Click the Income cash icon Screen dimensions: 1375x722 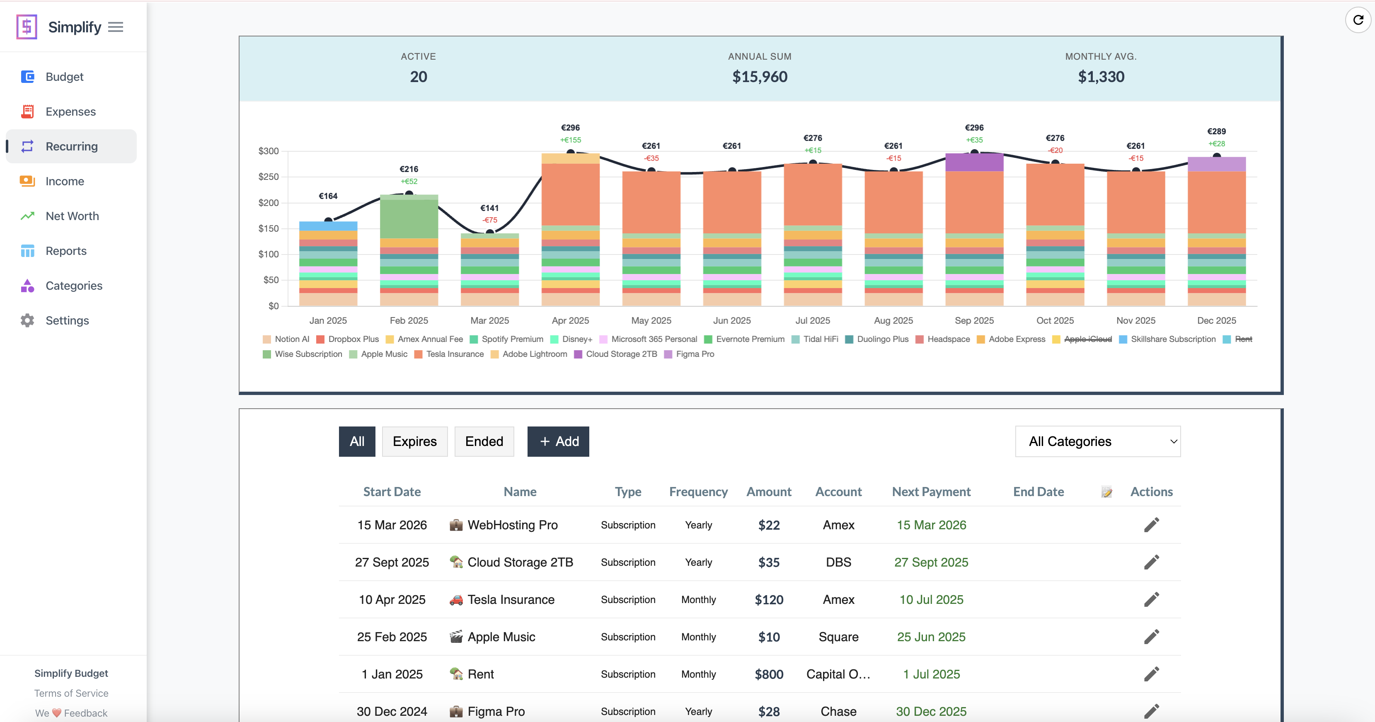coord(27,181)
